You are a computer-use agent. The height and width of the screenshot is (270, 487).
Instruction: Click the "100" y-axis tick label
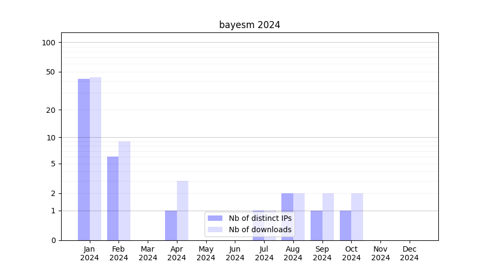pos(49,43)
